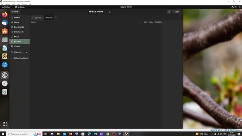Open the Ubuntu system status menu

[236, 7]
